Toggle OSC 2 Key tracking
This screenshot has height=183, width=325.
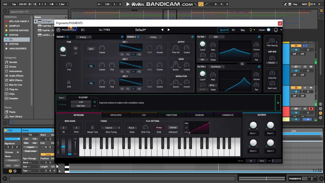click(x=91, y=66)
